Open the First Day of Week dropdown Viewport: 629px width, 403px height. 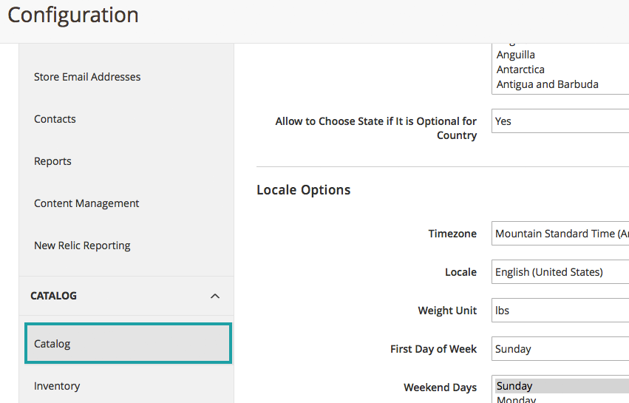[x=560, y=349]
